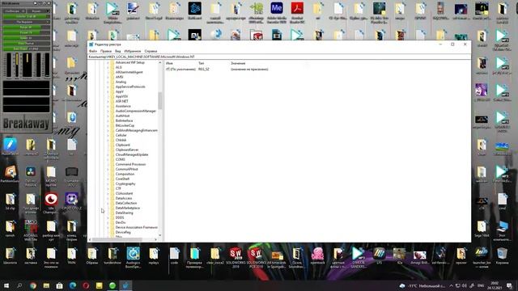Expand the Device Association Framework key
This screenshot has width=518, height=291.
(108, 227)
